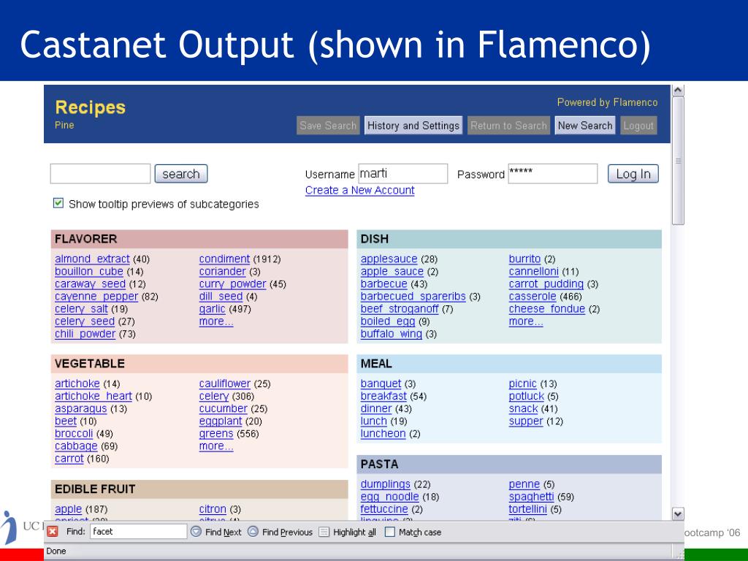The width and height of the screenshot is (748, 561).
Task: Select the citron fruit link
Action: [x=213, y=509]
